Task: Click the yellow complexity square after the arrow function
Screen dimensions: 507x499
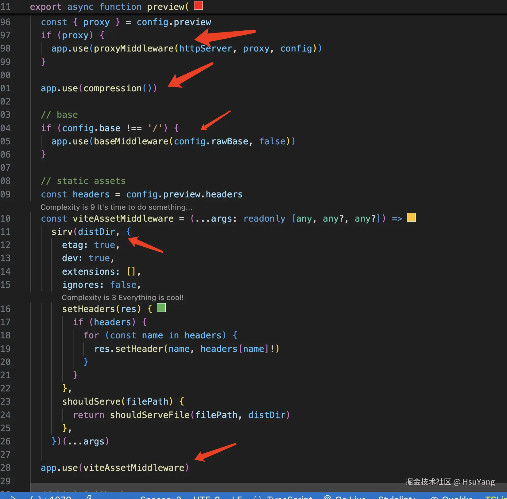Action: click(411, 217)
